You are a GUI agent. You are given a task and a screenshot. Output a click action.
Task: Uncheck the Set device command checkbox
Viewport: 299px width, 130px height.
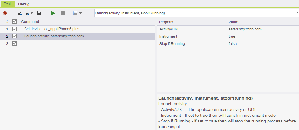(15, 29)
